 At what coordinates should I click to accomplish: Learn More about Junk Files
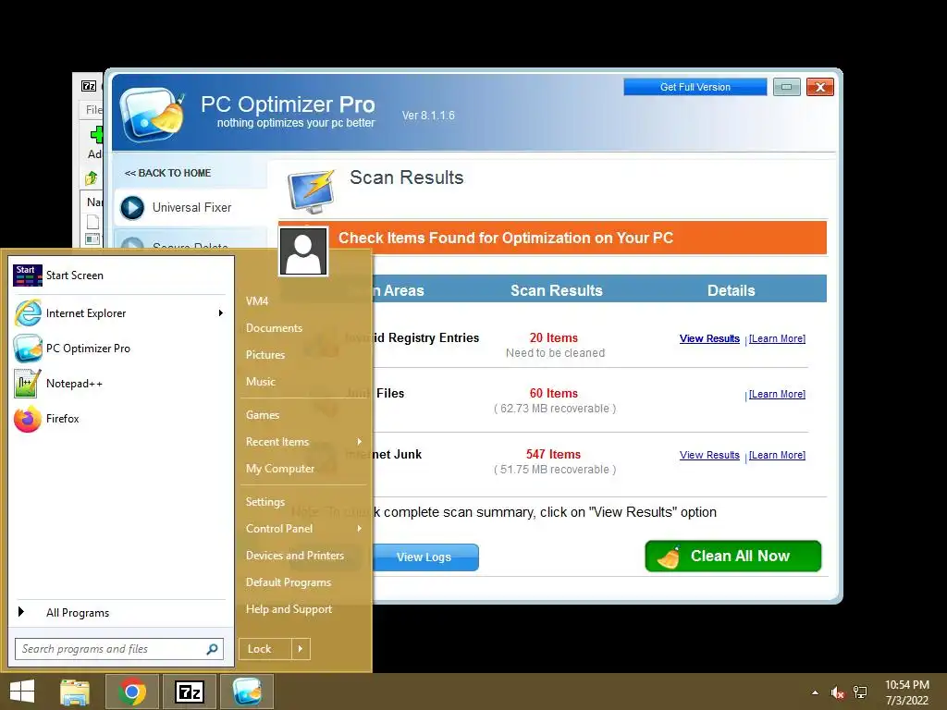point(777,394)
